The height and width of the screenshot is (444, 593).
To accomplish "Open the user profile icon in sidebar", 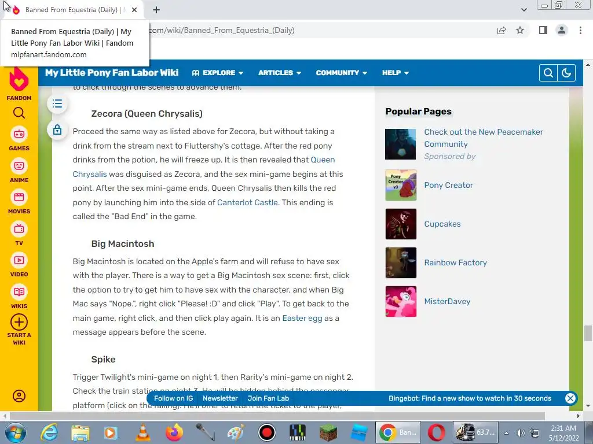I will click(x=19, y=395).
